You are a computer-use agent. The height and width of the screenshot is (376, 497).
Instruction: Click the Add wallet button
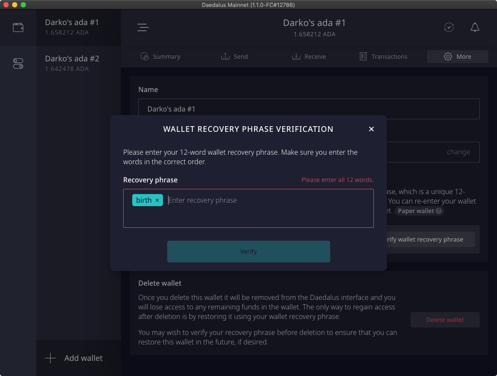[x=79, y=358]
